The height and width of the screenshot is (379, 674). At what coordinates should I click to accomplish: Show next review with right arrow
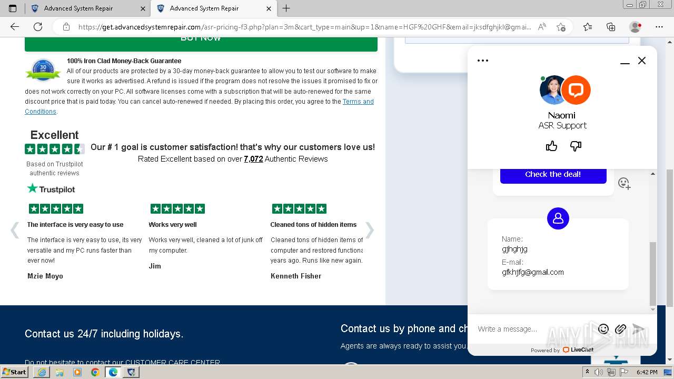pos(370,230)
